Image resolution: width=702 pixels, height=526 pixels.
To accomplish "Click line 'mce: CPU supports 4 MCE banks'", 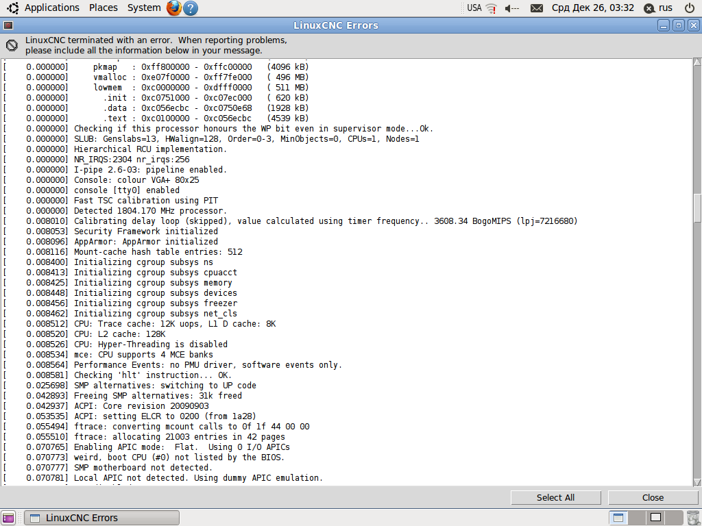I will (143, 355).
